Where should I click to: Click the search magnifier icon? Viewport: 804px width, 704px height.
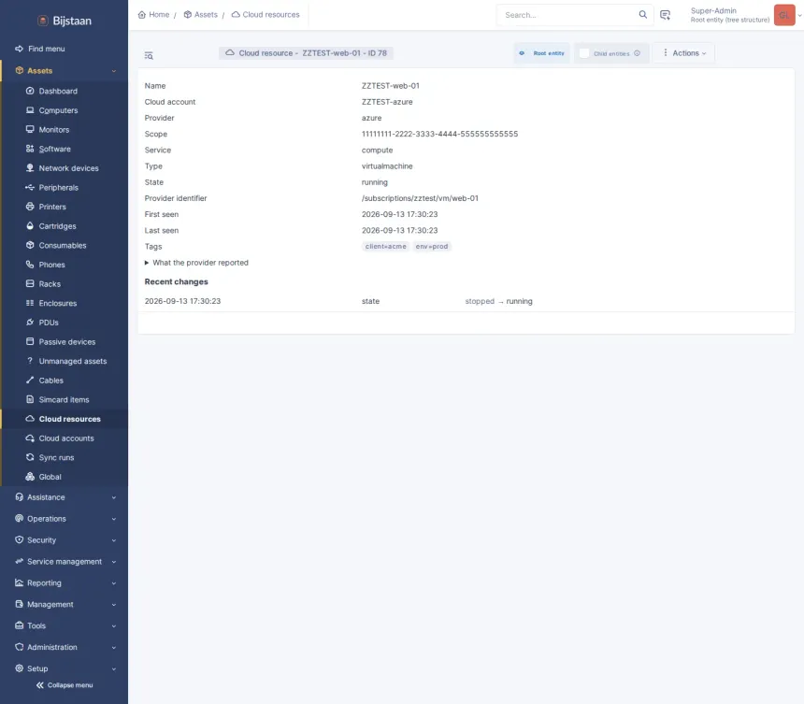point(642,14)
